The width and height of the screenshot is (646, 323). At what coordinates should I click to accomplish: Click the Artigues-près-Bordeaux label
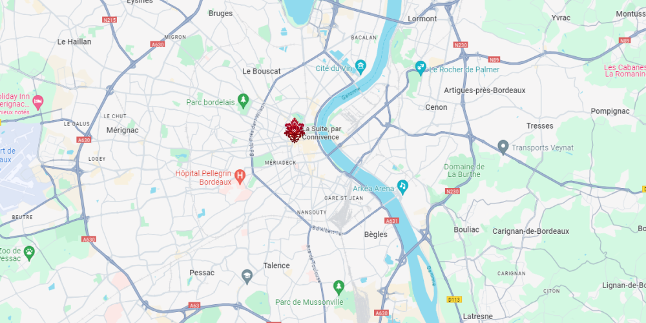click(484, 90)
